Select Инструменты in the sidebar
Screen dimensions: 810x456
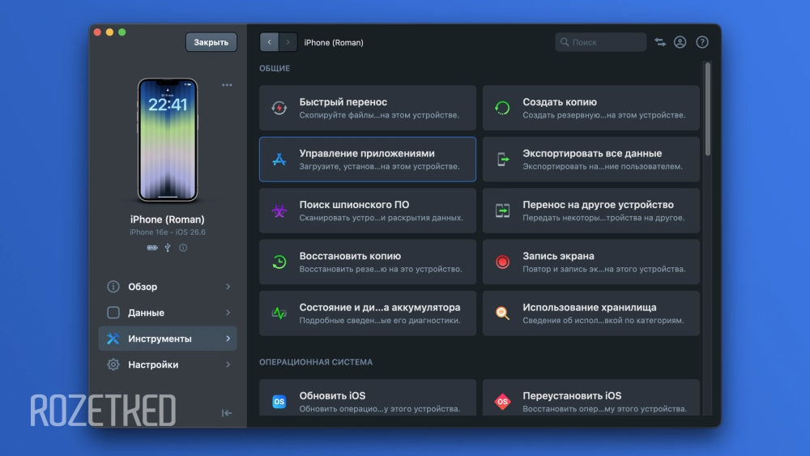[168, 339]
